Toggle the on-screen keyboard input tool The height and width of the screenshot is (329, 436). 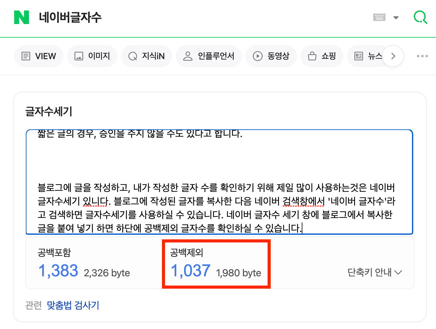coord(379,17)
